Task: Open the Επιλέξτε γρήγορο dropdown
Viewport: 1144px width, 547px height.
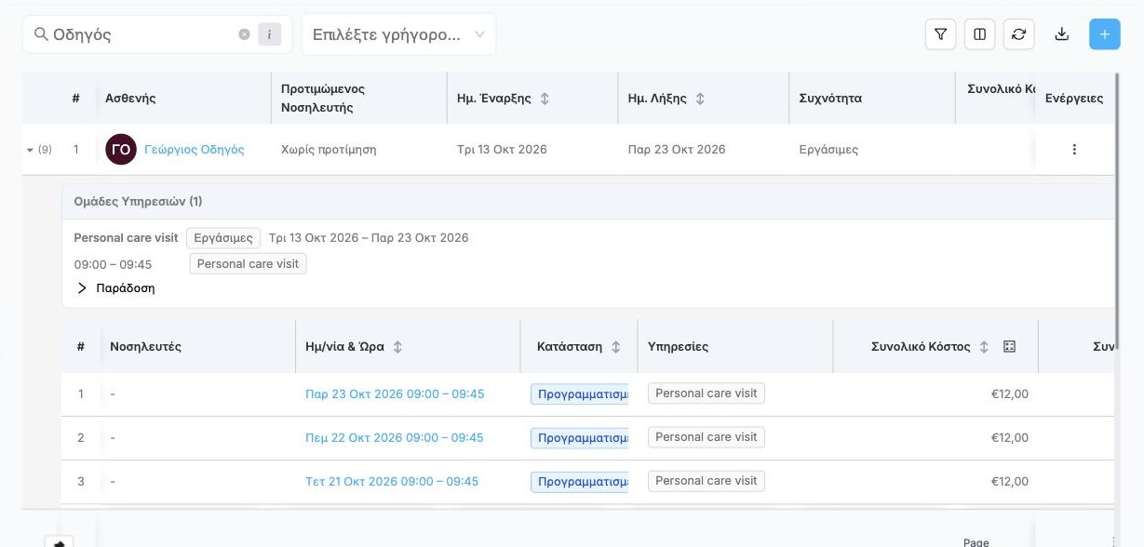Action: click(x=398, y=34)
